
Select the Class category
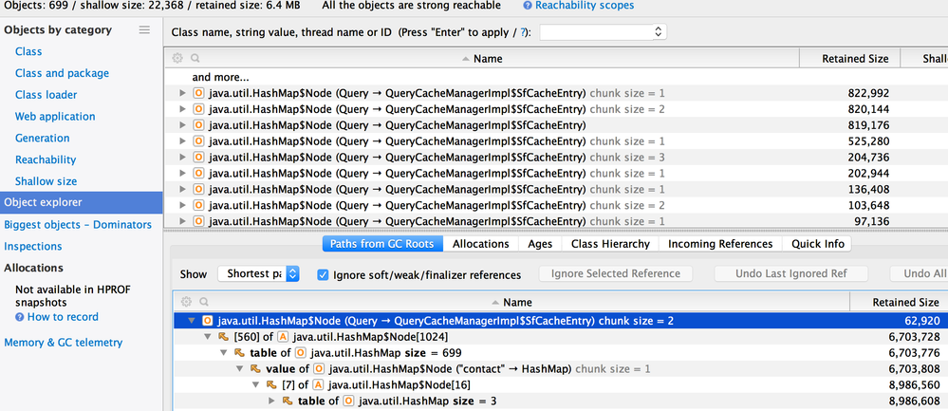(x=28, y=51)
